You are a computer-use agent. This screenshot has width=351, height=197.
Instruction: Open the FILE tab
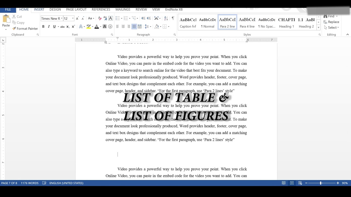pyautogui.click(x=8, y=10)
